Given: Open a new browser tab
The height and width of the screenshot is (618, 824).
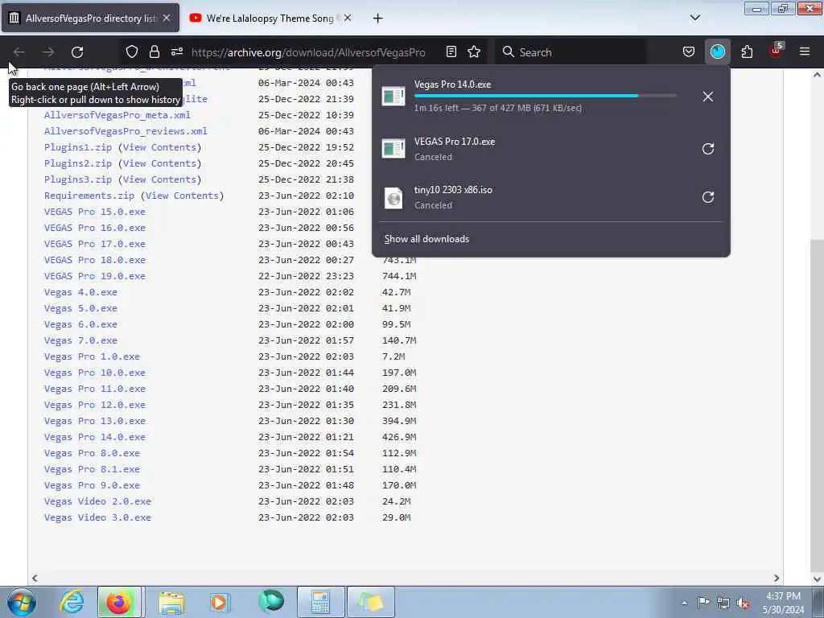Looking at the screenshot, I should click(x=377, y=19).
